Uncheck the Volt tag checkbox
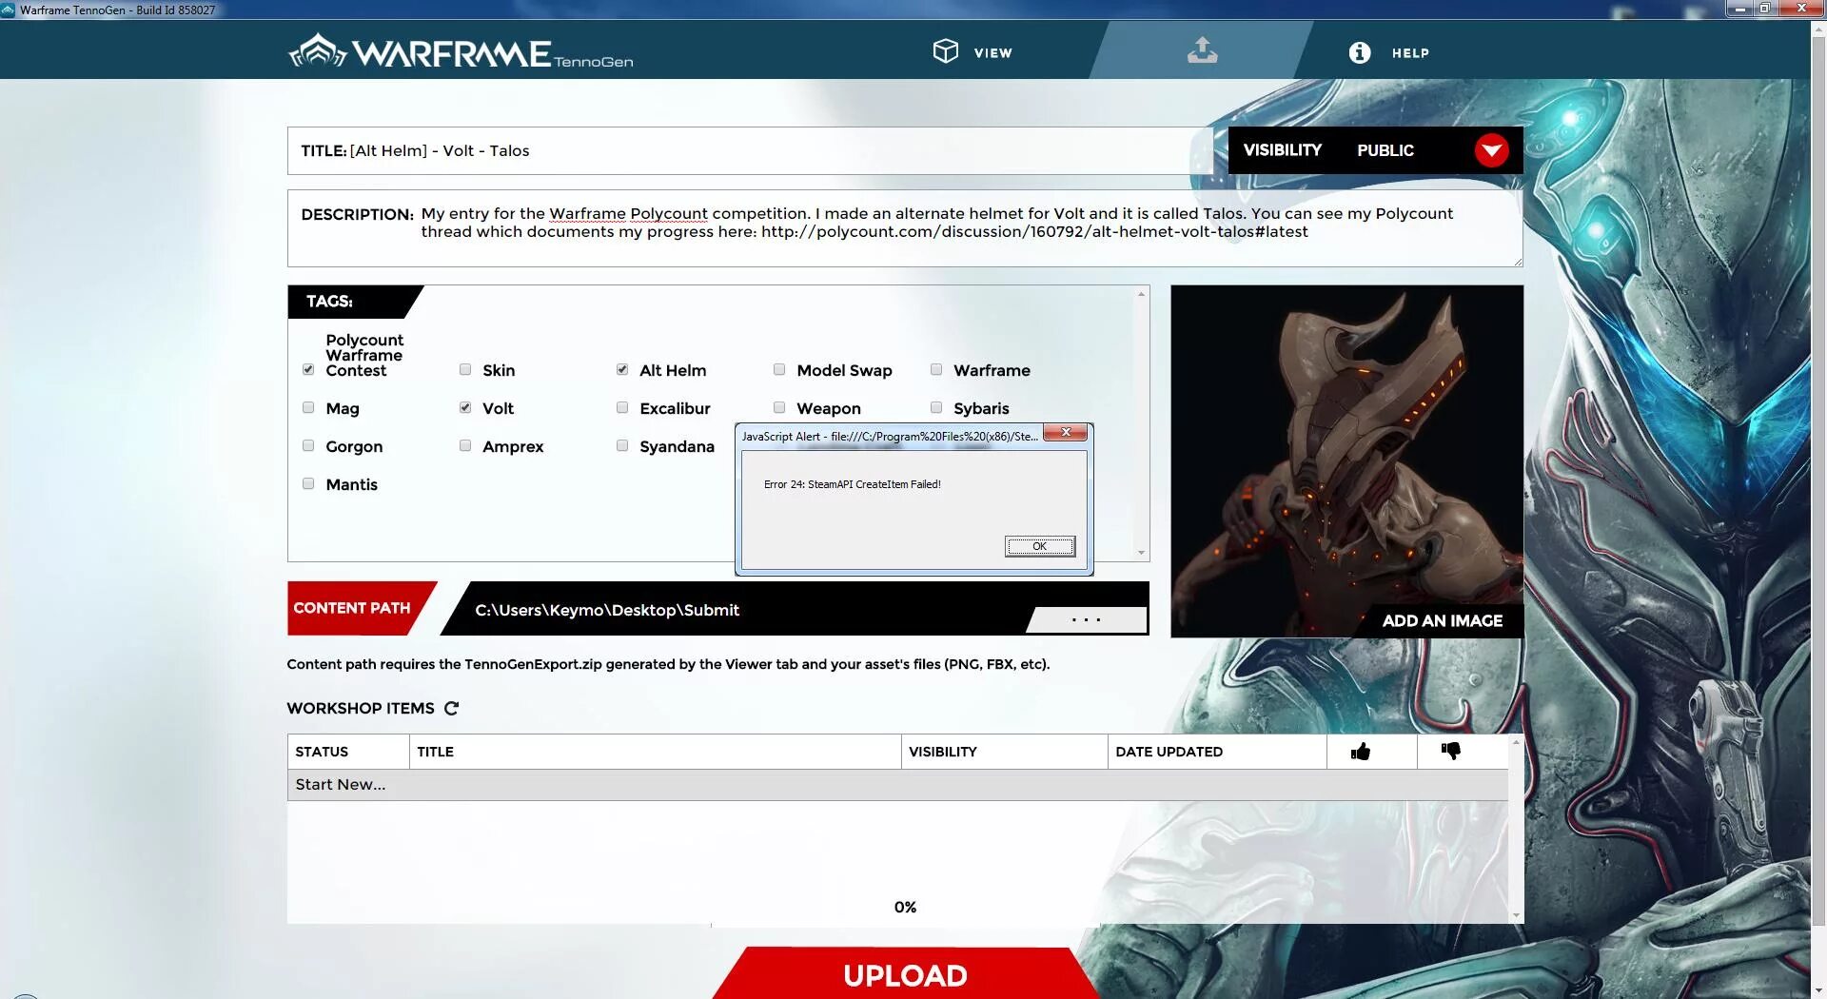This screenshot has height=999, width=1827. pyautogui.click(x=465, y=407)
